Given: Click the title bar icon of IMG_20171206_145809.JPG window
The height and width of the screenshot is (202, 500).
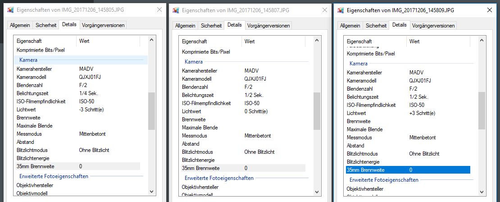Looking at the screenshot, I should tap(341, 10).
